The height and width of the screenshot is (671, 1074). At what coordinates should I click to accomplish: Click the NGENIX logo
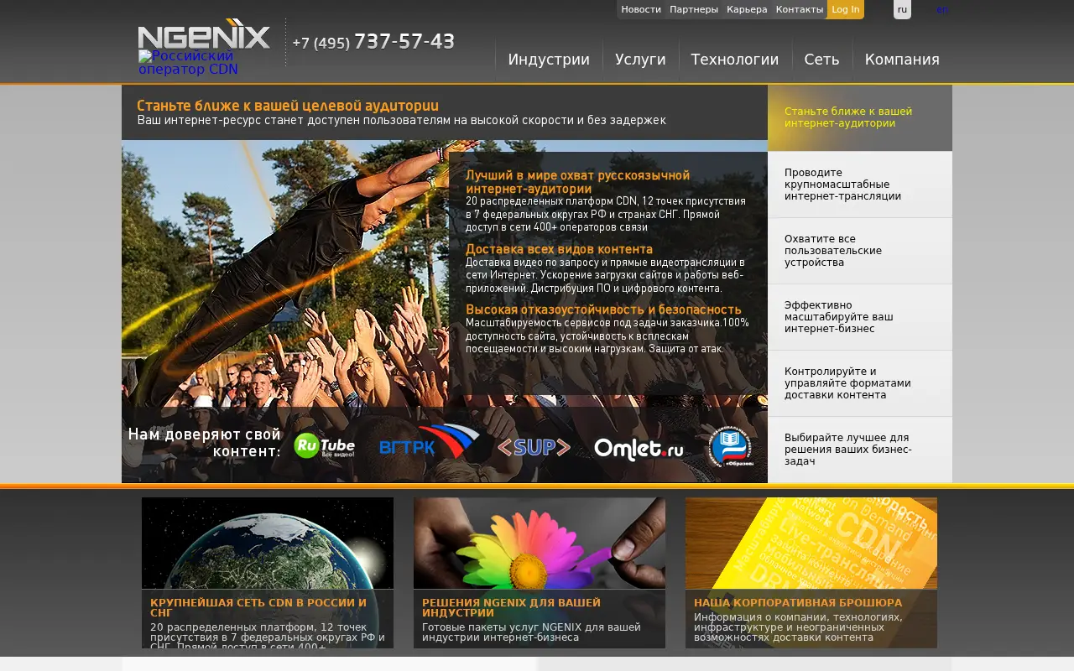click(204, 34)
